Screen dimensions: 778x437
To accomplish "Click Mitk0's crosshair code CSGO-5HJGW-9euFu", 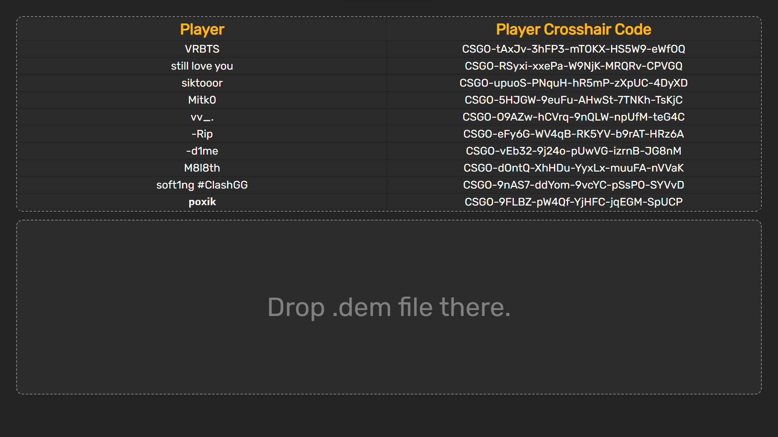I will (573, 100).
